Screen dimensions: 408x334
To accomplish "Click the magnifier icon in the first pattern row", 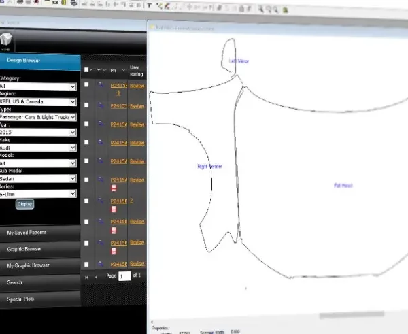I will [x=101, y=85].
